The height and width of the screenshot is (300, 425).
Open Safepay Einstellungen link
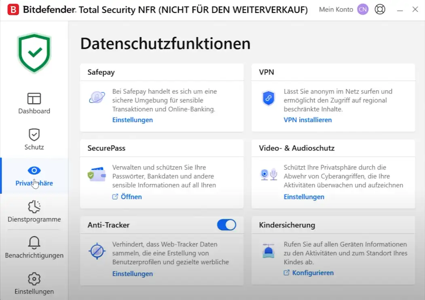tap(132, 120)
